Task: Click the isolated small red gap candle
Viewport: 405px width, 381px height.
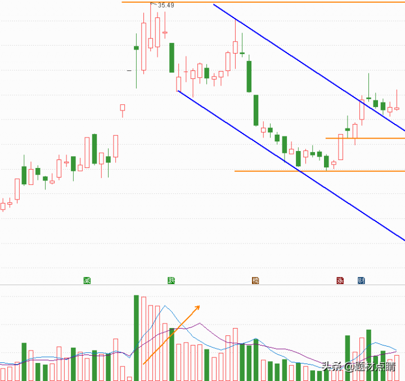Action: click(x=122, y=108)
